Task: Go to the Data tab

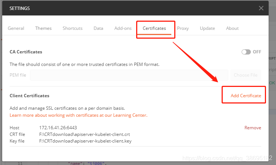Action: click(x=98, y=28)
